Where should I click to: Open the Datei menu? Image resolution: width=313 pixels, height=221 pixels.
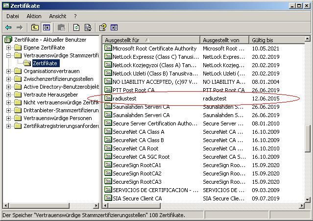(13, 16)
